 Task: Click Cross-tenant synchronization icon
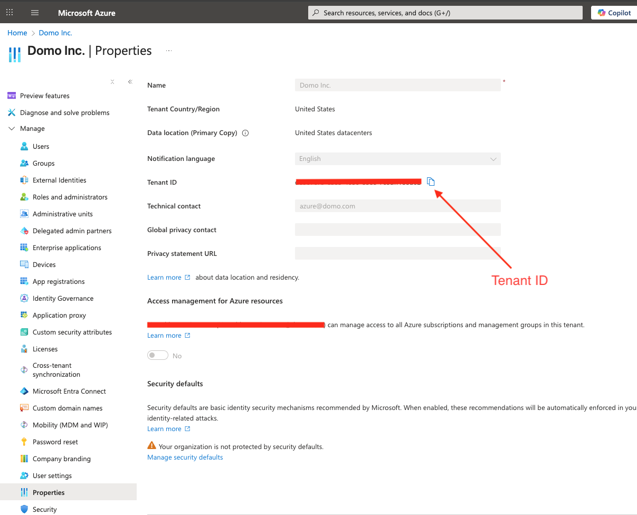pos(24,370)
